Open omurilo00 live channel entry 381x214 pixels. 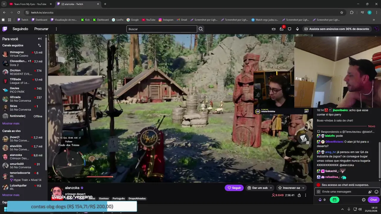[x=23, y=166]
